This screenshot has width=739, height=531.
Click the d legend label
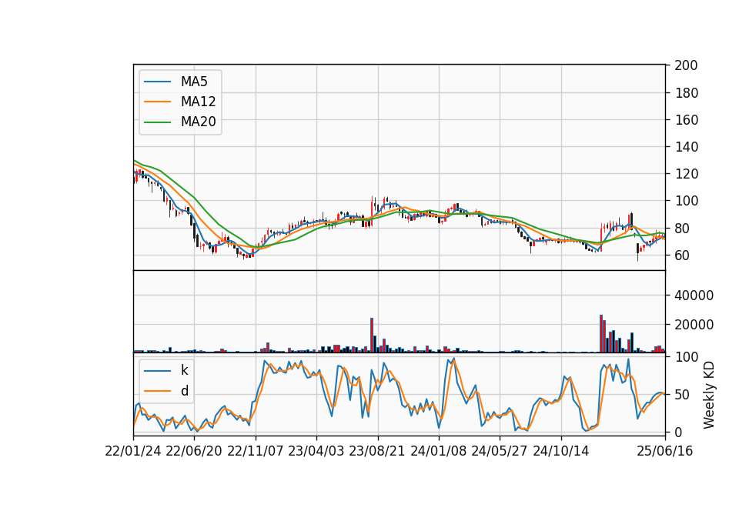pyautogui.click(x=184, y=391)
